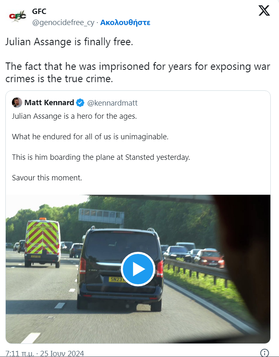This screenshot has height=357, width=279.
Task: Click the "Savour this moment." line
Action: point(47,178)
